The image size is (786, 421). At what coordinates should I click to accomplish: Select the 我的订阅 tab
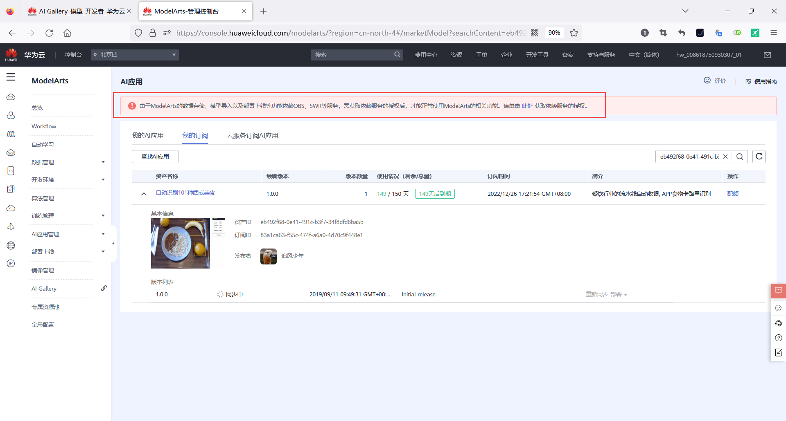[195, 136]
